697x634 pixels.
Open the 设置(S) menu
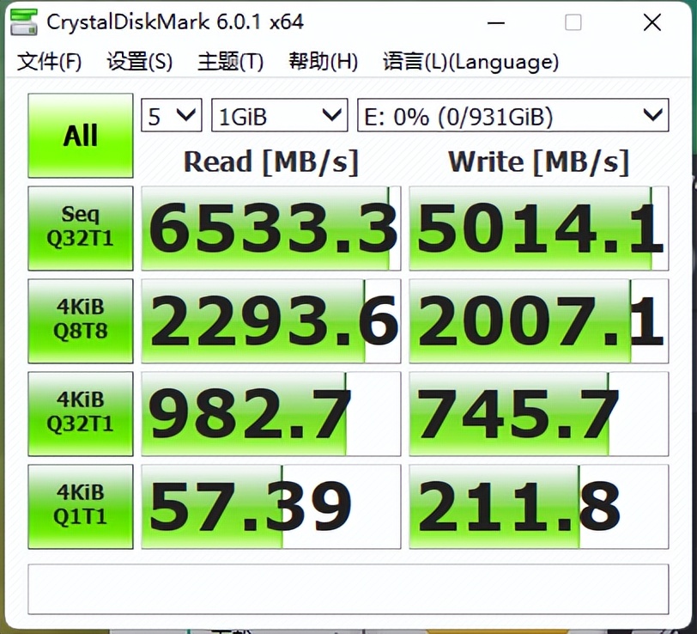tap(140, 61)
